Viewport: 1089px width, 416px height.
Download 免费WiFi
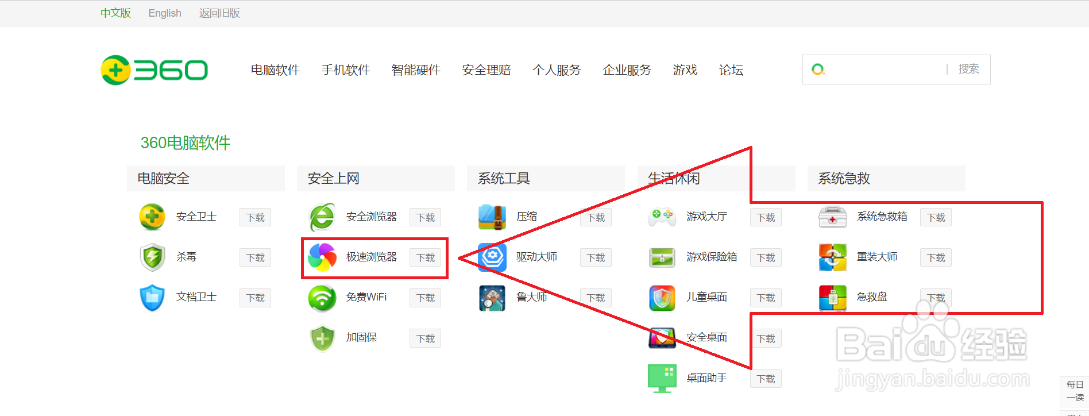[425, 298]
